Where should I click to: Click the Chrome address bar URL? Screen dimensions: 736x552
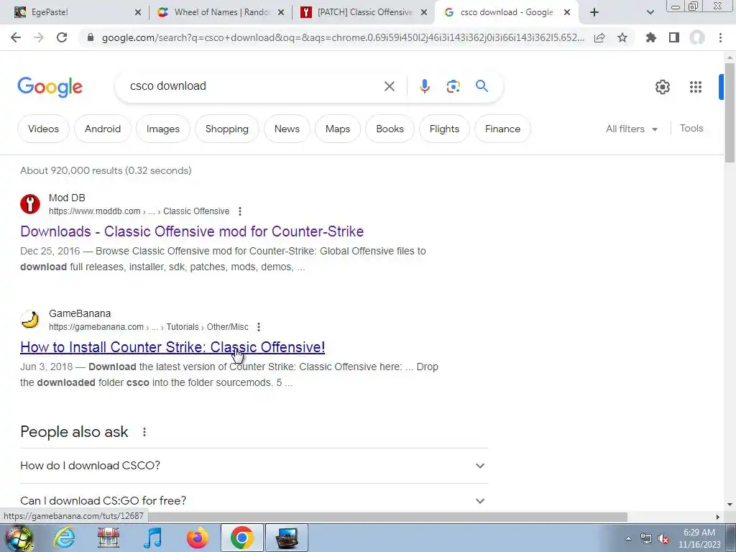tap(343, 37)
